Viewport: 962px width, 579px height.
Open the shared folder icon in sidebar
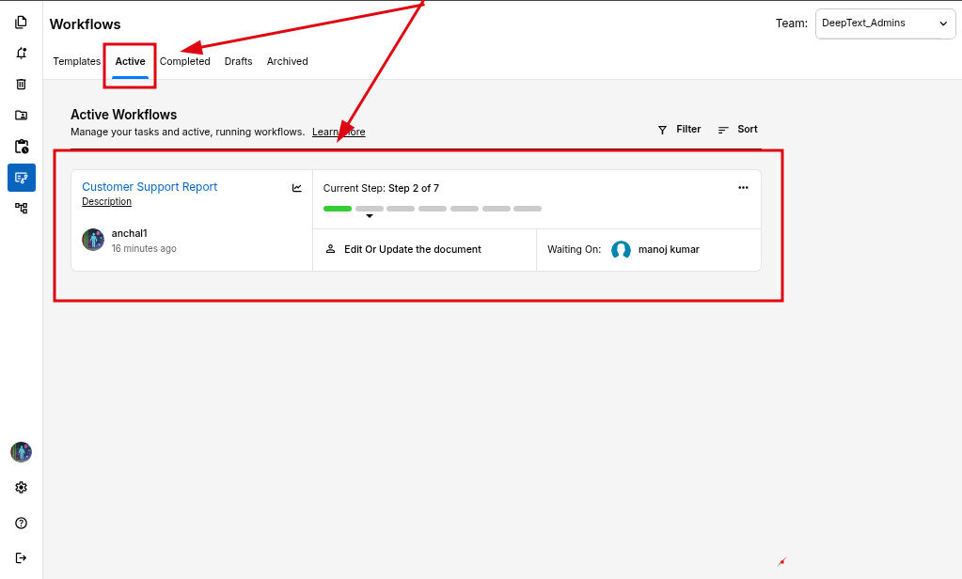21,115
